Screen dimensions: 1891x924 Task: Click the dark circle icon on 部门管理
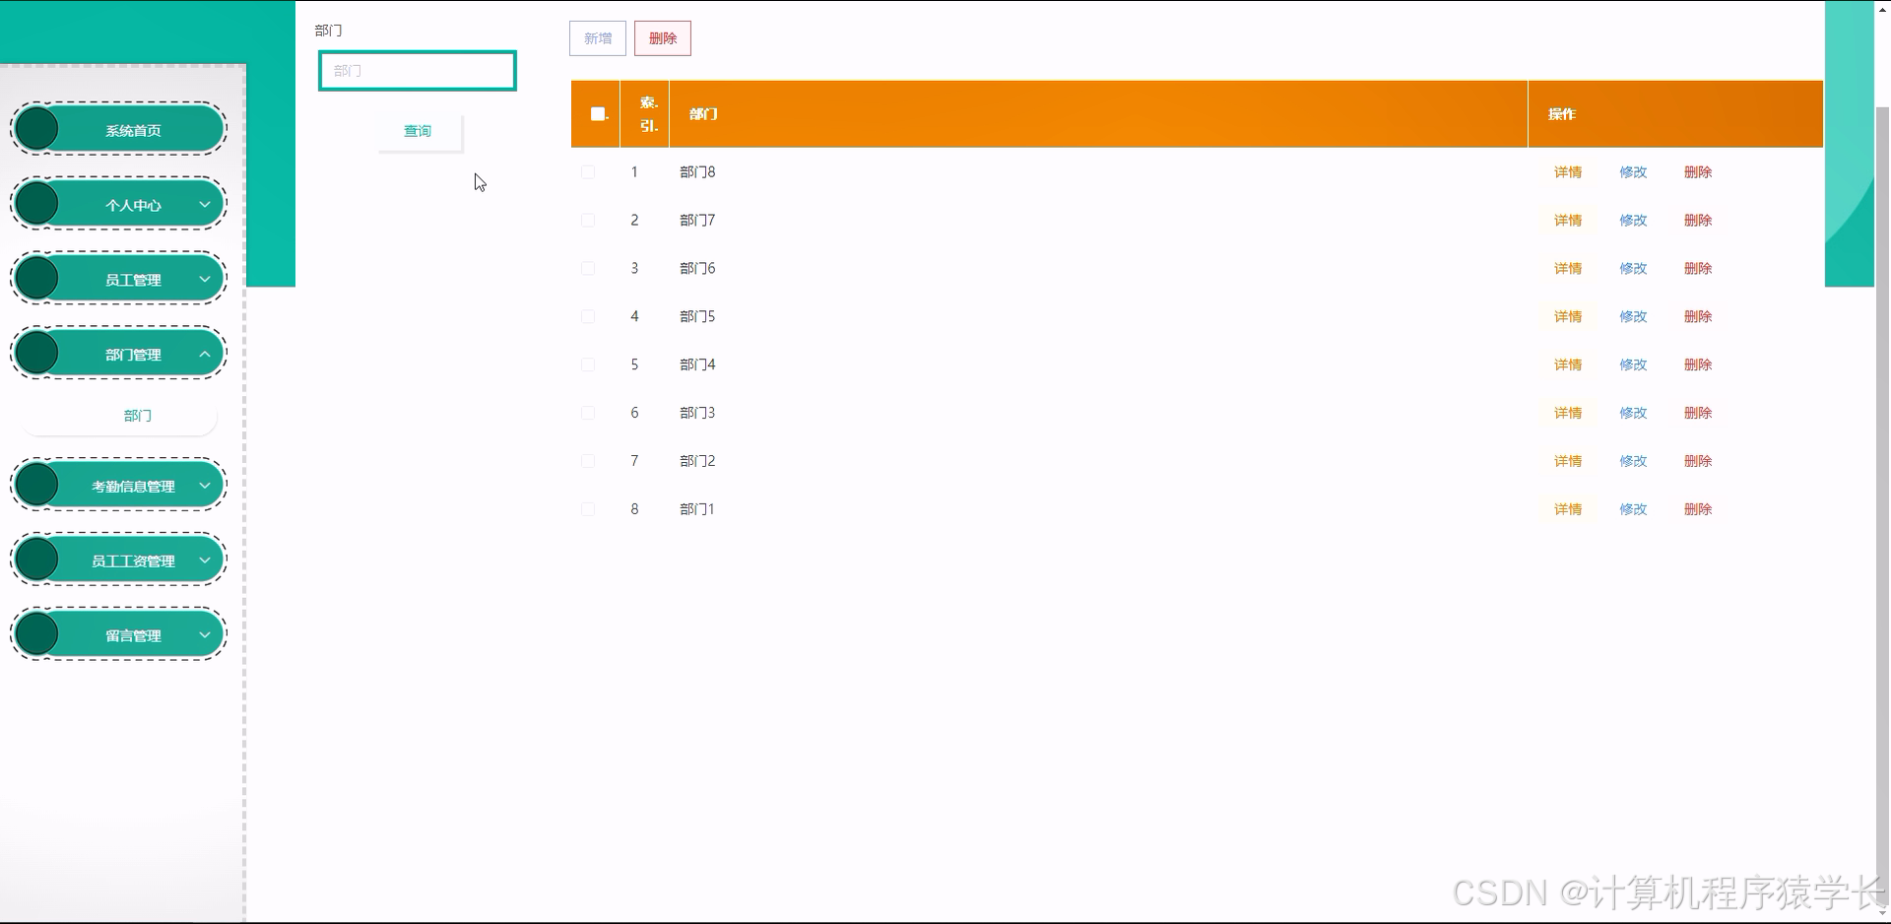point(37,354)
